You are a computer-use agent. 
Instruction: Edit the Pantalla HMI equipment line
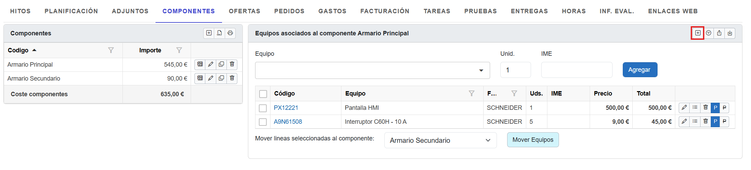click(x=684, y=107)
